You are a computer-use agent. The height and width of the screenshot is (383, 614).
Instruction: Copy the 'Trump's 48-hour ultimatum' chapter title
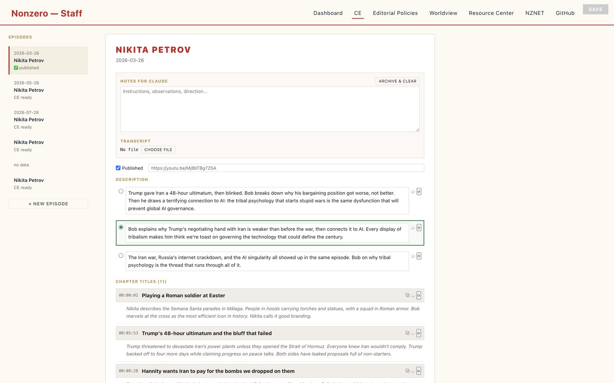(x=407, y=333)
